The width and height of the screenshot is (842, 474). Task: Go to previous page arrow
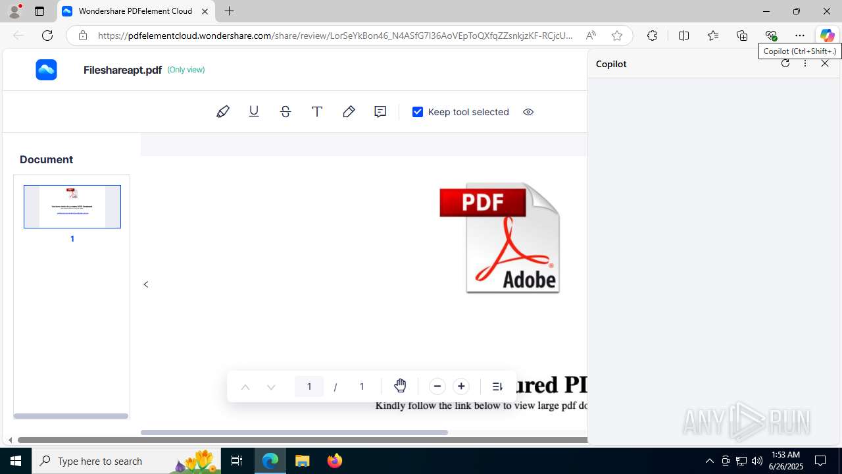point(245,387)
